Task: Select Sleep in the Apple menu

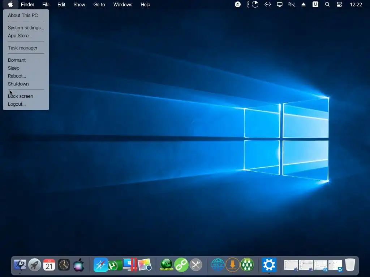Action: coord(14,68)
